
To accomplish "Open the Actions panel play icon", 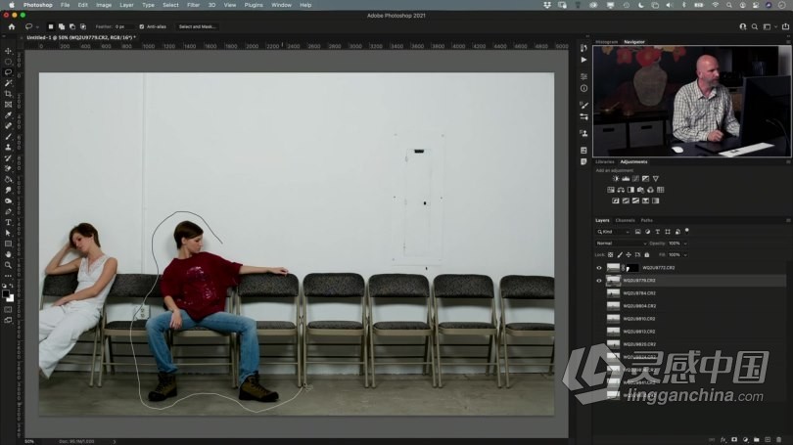I will (584, 60).
